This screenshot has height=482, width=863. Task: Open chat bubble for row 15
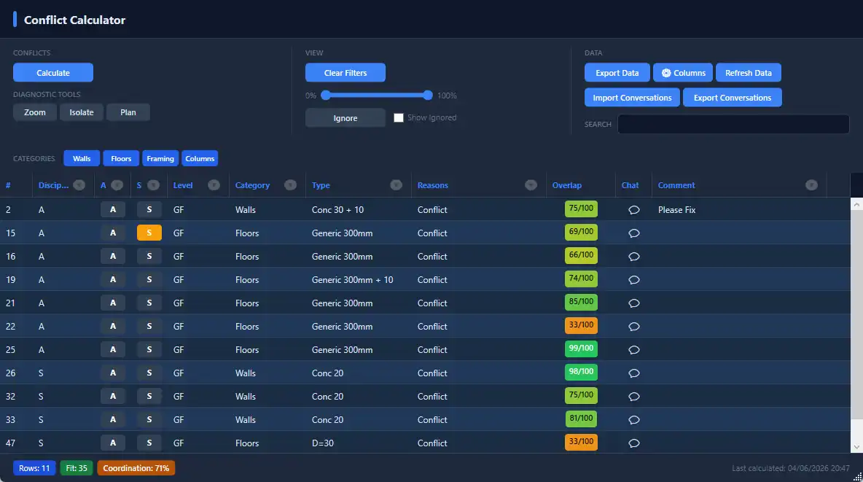click(x=634, y=233)
